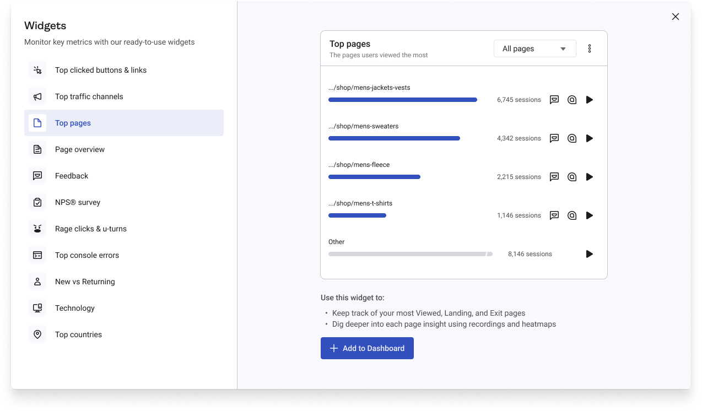Open heatmap icon for mens-jackets-vests row

click(572, 100)
